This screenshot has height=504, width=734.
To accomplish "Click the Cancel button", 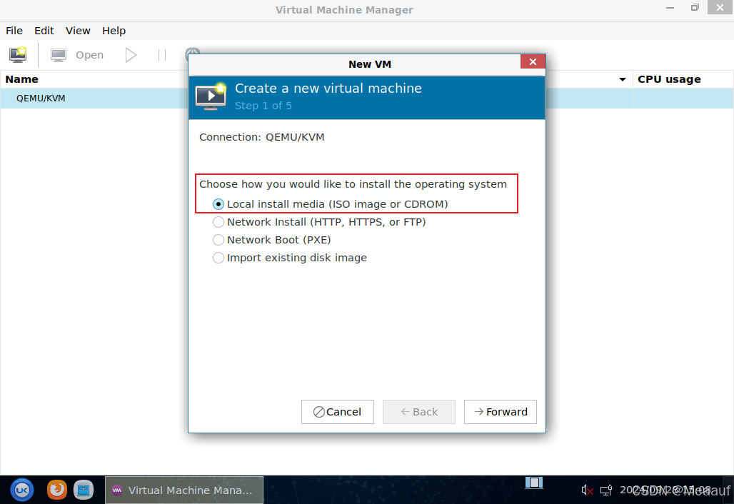I will click(x=338, y=412).
